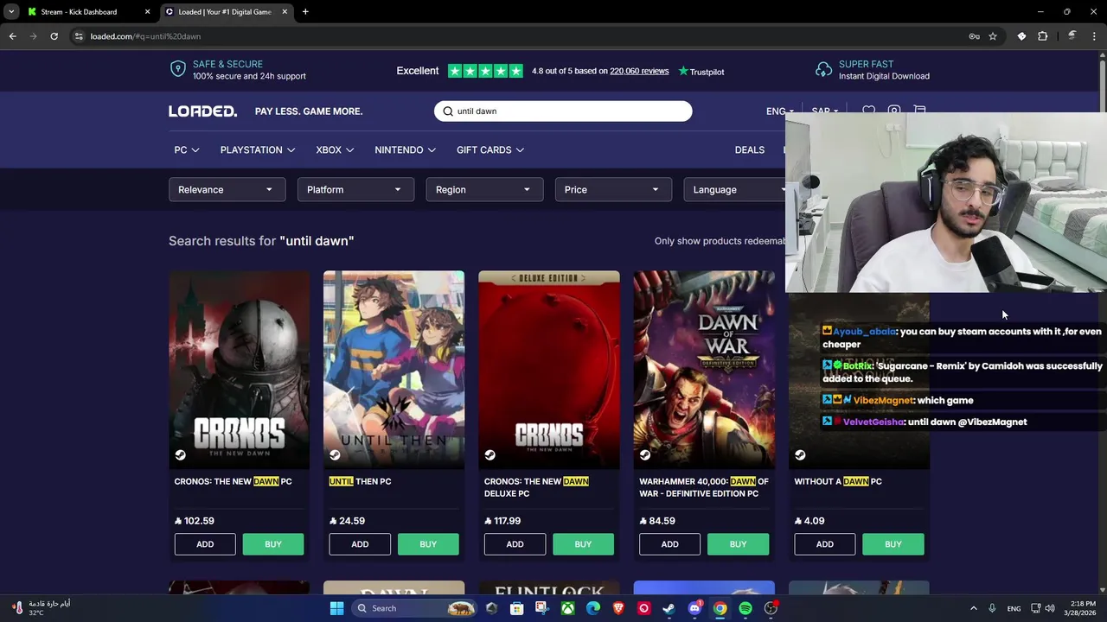Buy Cronos: The New Dawn Deluxe PC
Image resolution: width=1107 pixels, height=622 pixels.
(x=583, y=544)
